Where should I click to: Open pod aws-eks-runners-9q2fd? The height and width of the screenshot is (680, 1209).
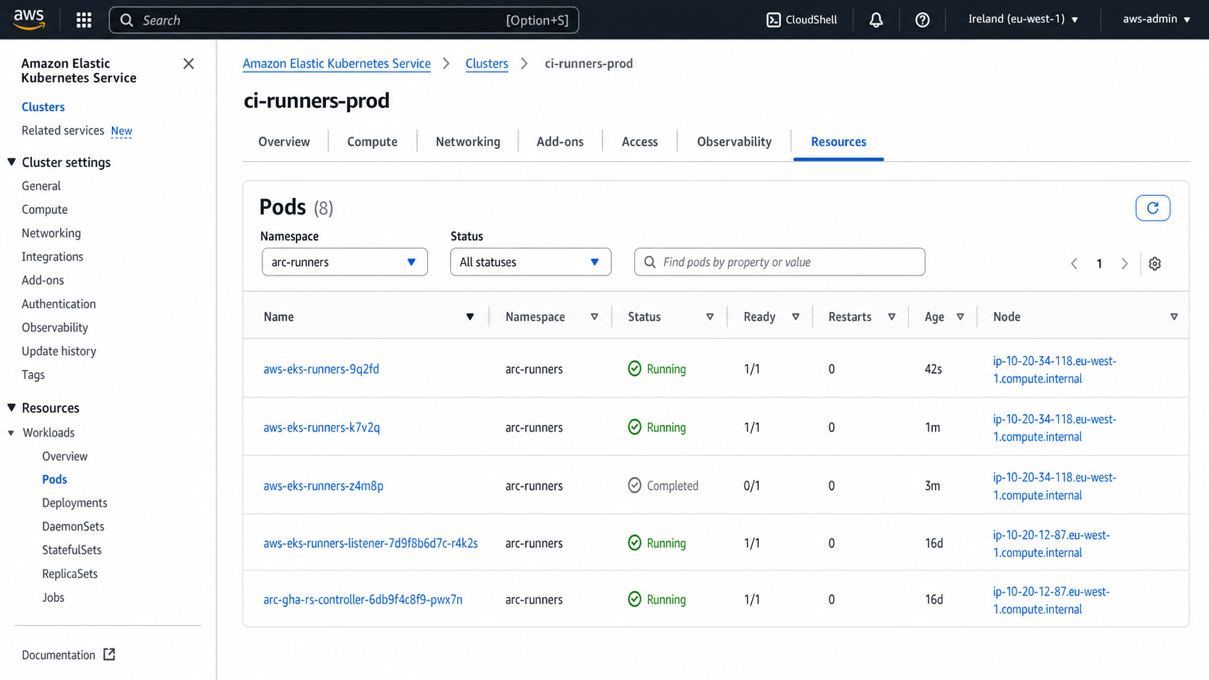coord(321,369)
